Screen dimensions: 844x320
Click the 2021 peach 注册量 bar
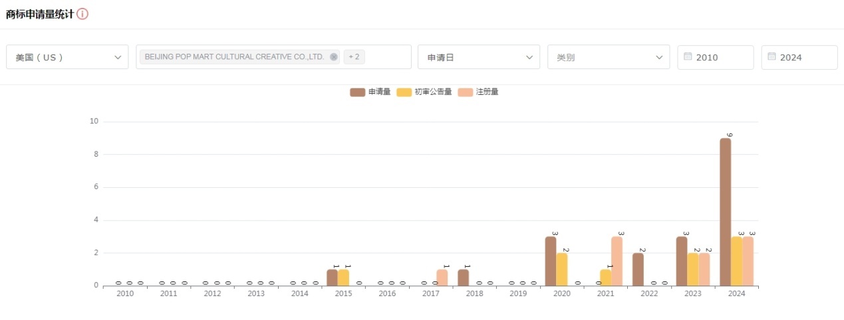tap(617, 262)
